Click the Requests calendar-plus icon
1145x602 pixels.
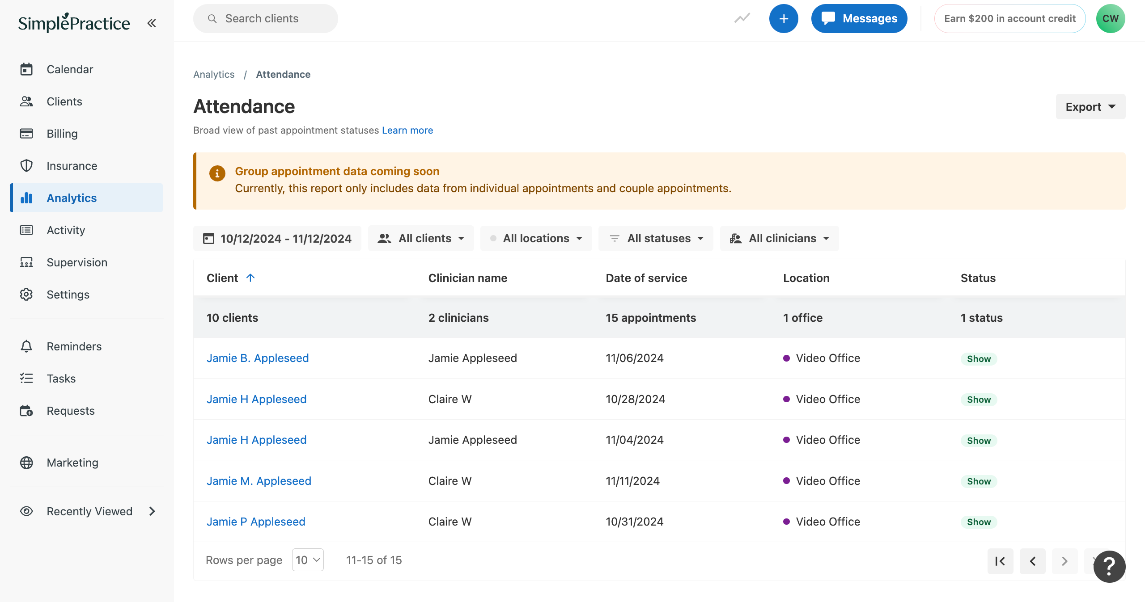[26, 411]
